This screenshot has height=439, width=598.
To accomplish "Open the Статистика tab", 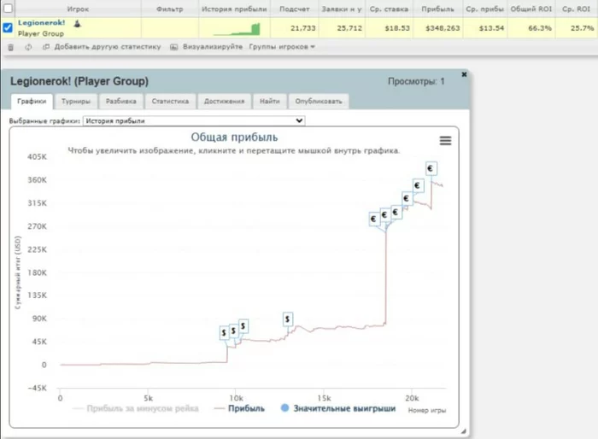I will (170, 102).
